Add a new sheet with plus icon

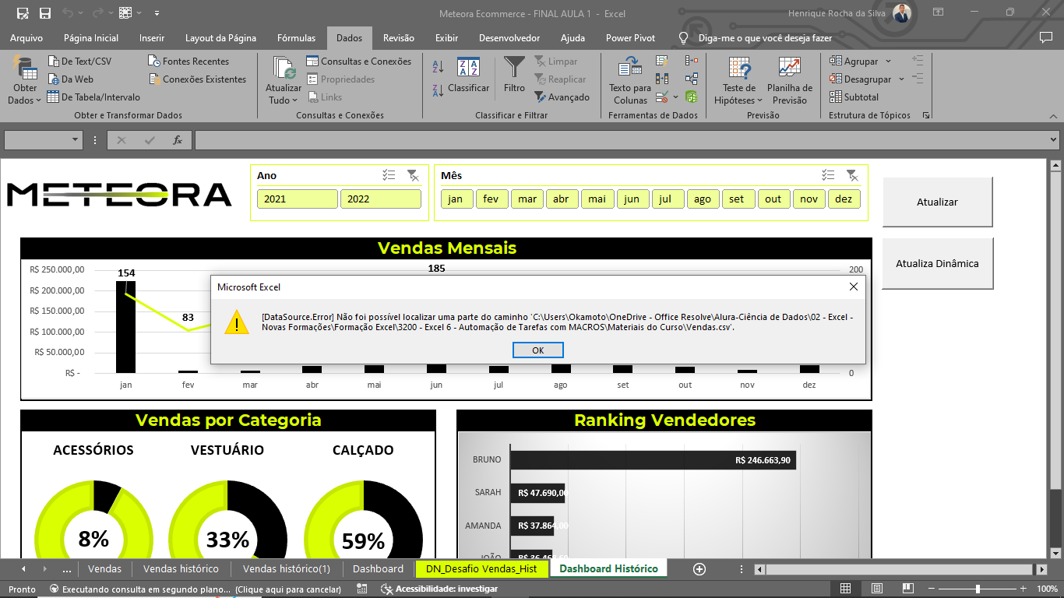[x=699, y=568]
